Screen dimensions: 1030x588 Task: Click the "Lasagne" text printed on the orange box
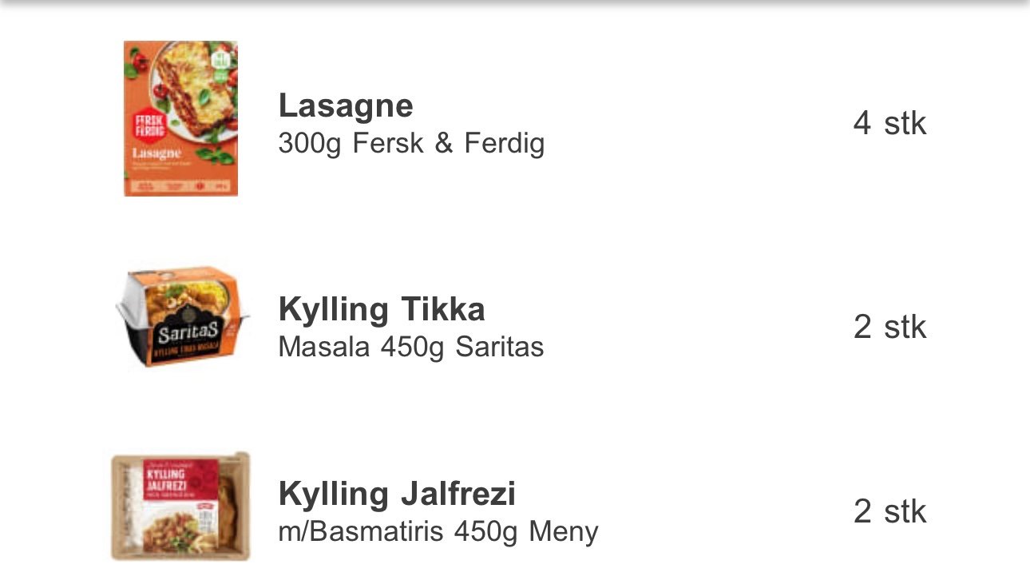coord(157,153)
